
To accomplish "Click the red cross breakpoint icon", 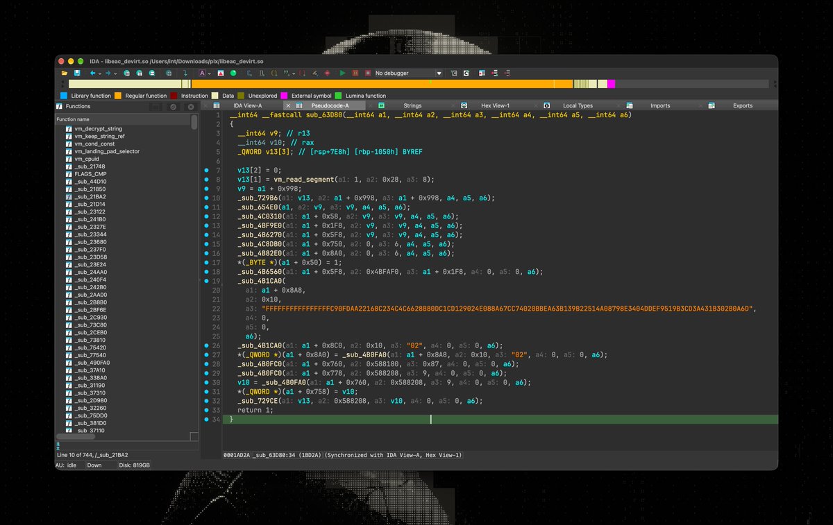I will tap(328, 73).
